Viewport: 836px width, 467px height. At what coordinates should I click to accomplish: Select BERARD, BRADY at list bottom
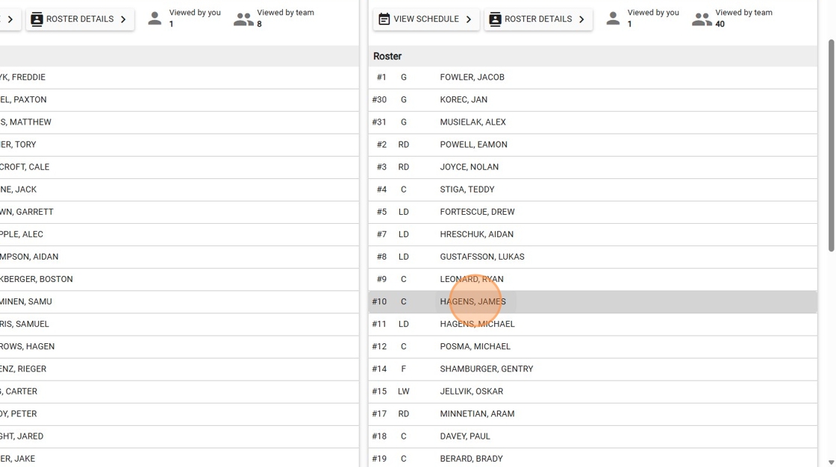[471, 458]
